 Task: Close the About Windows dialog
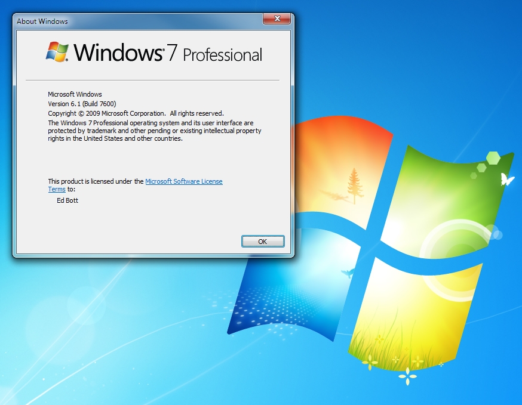277,18
